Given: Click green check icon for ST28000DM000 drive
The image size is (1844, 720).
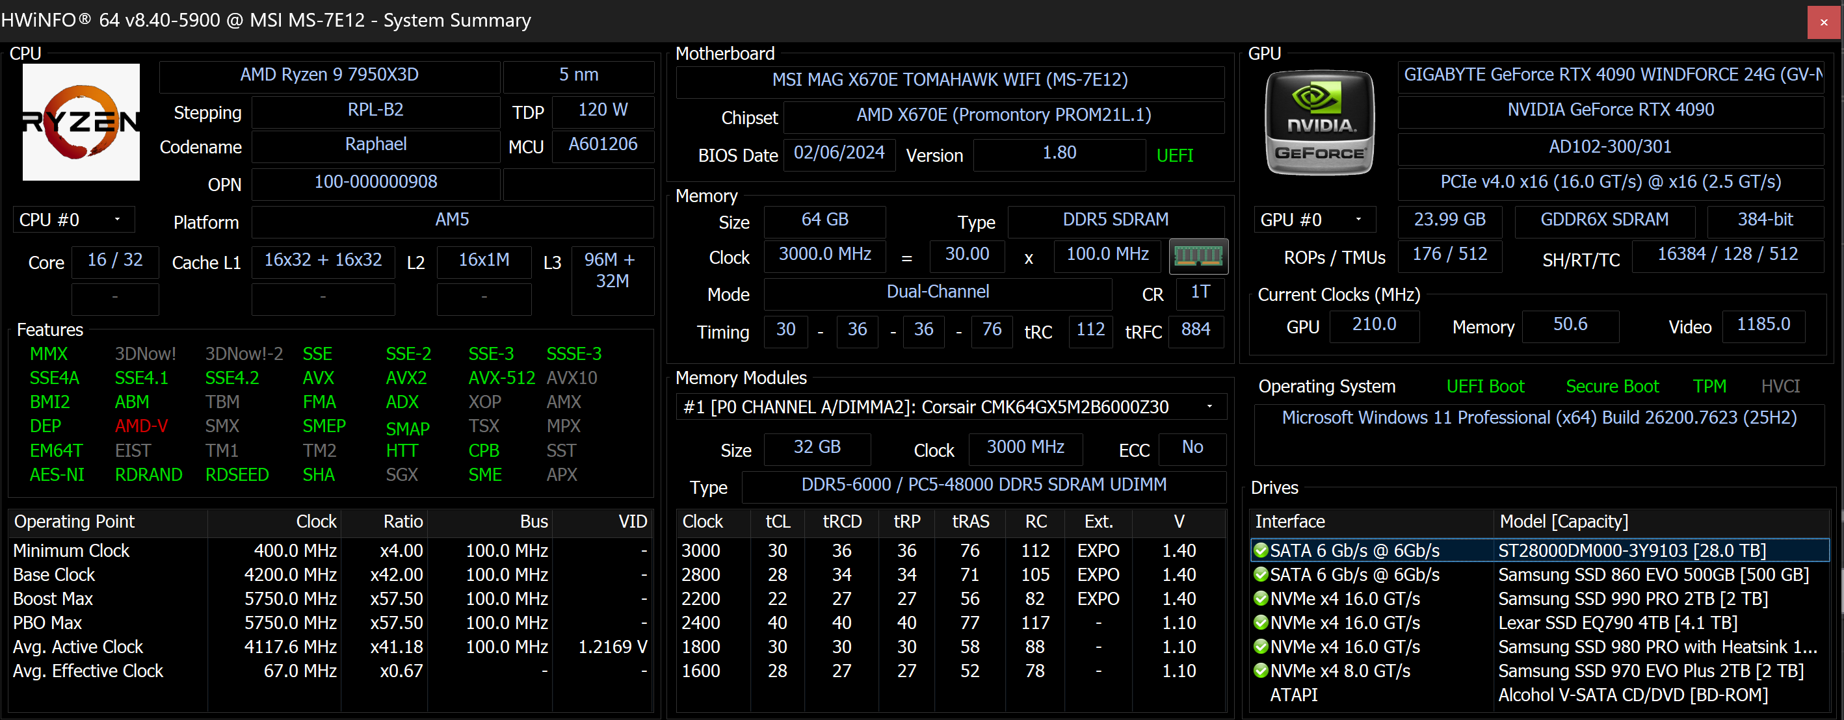Looking at the screenshot, I should [x=1261, y=550].
